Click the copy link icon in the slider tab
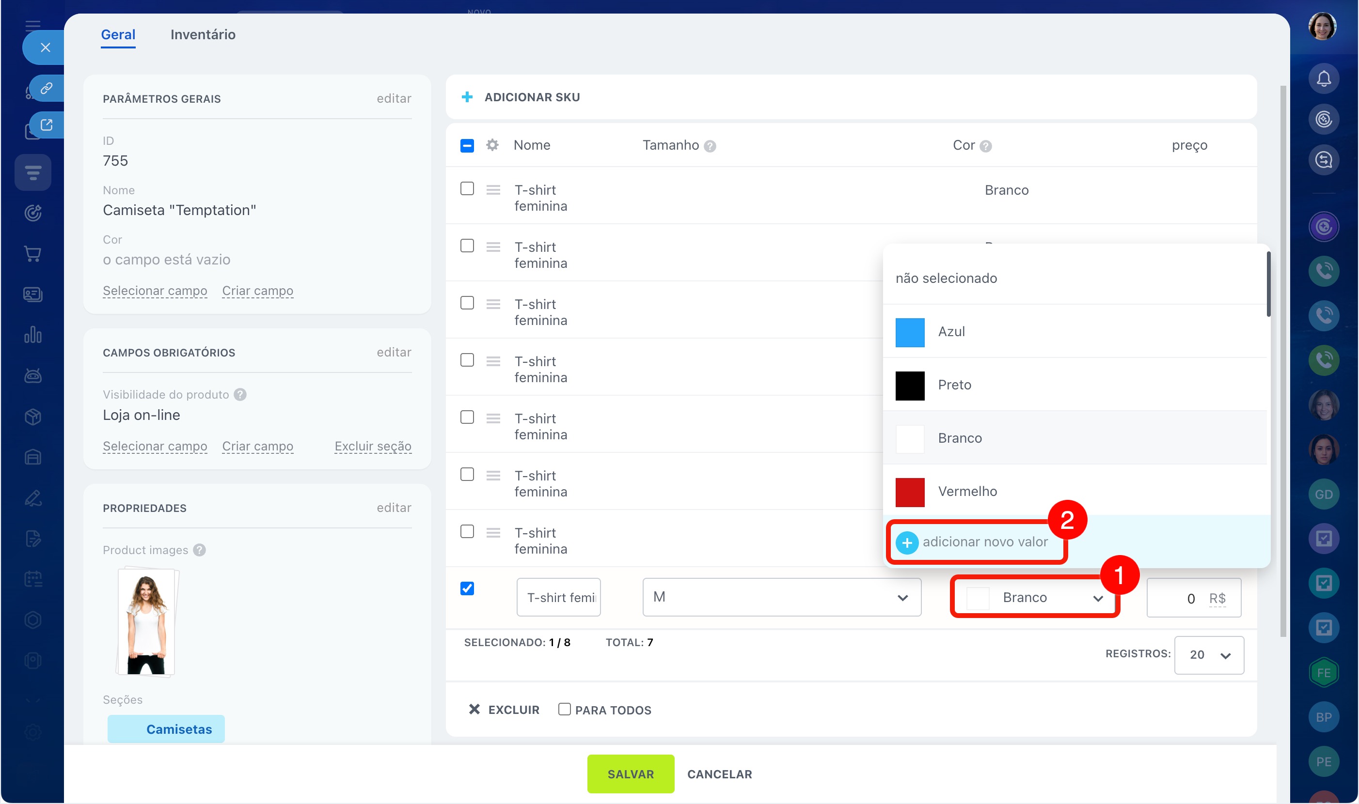This screenshot has height=804, width=1359. tap(47, 88)
